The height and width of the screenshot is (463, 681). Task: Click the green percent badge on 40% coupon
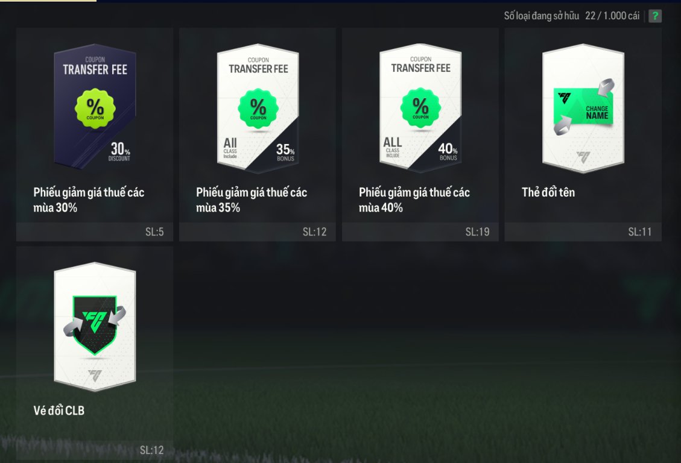[420, 108]
